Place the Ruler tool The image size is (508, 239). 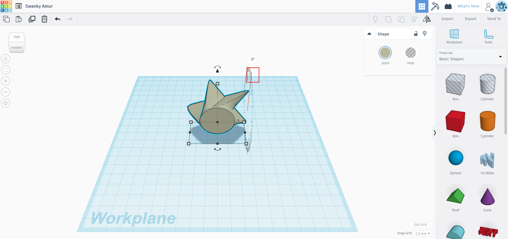point(488,36)
